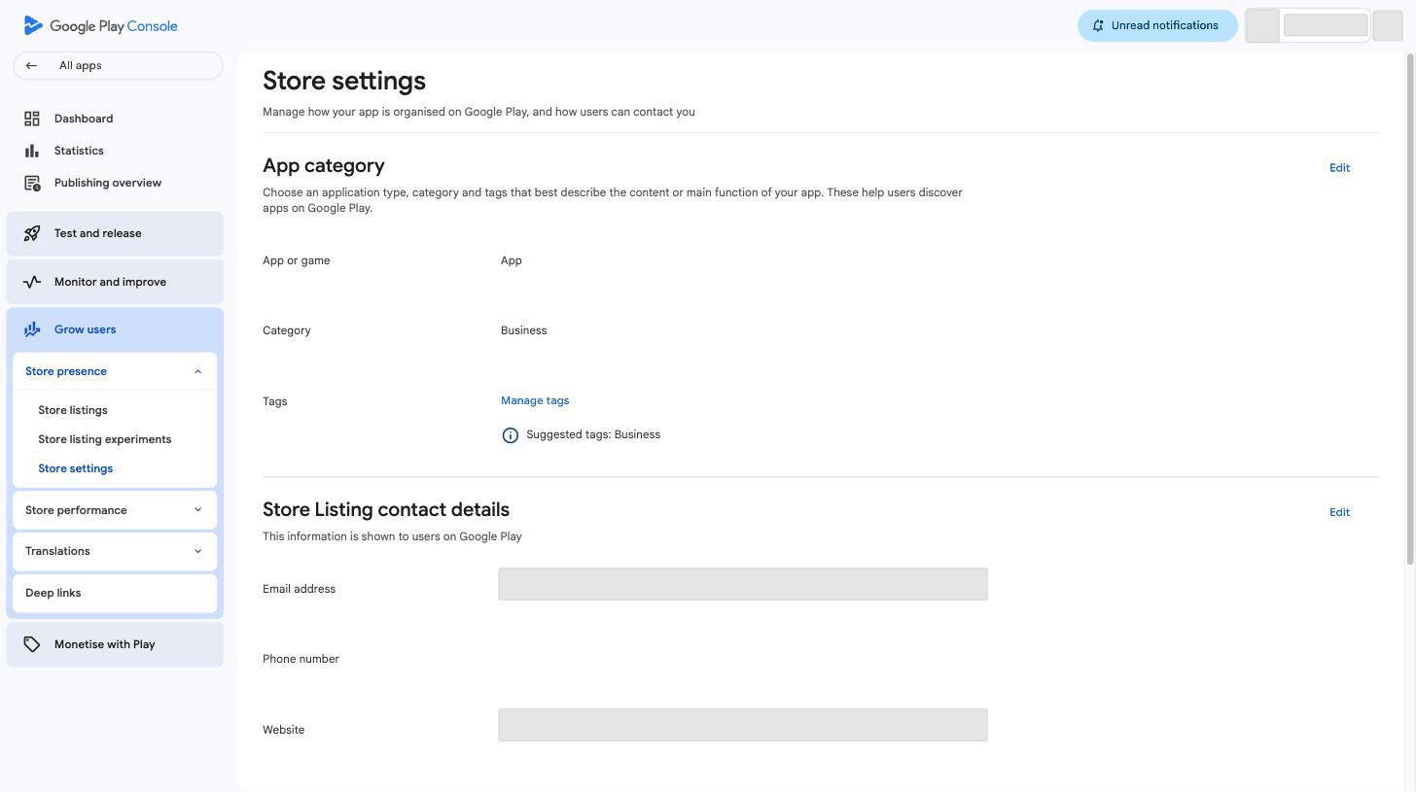This screenshot has width=1416, height=792.
Task: Expand the Translations section
Action: tap(197, 551)
